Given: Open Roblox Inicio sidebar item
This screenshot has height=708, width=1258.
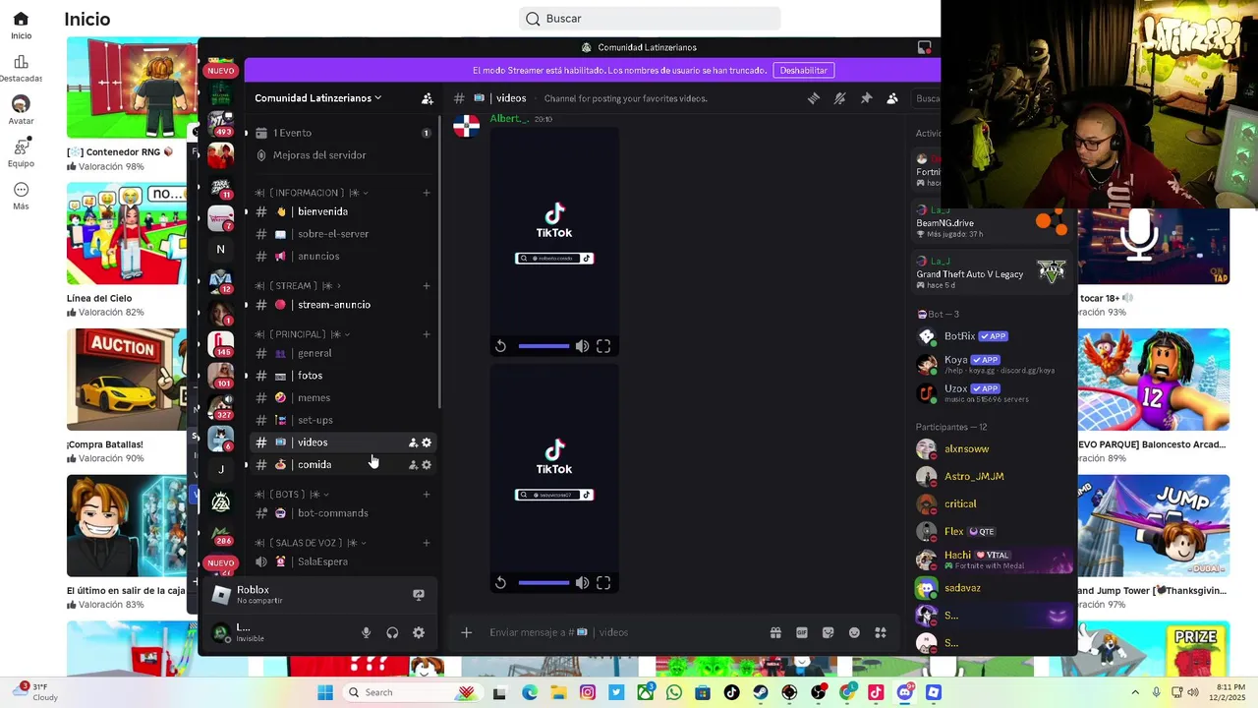Looking at the screenshot, I should (x=21, y=26).
